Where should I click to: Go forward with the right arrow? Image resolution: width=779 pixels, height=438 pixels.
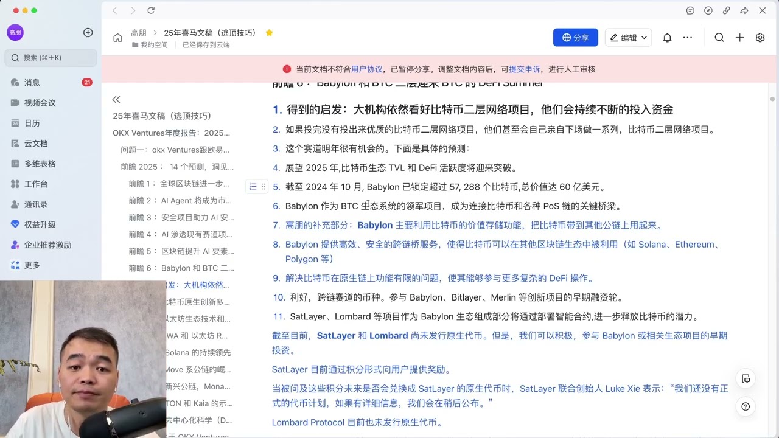tap(133, 10)
